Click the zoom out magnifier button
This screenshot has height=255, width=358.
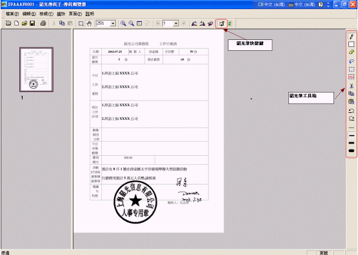132,23
